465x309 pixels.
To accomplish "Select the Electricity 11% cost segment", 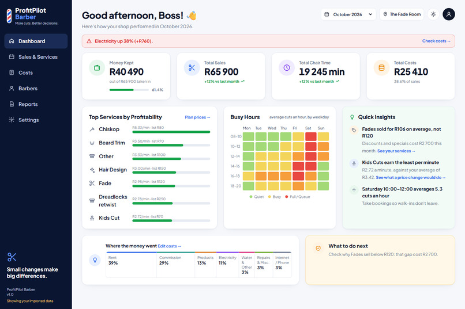I will [x=227, y=265].
